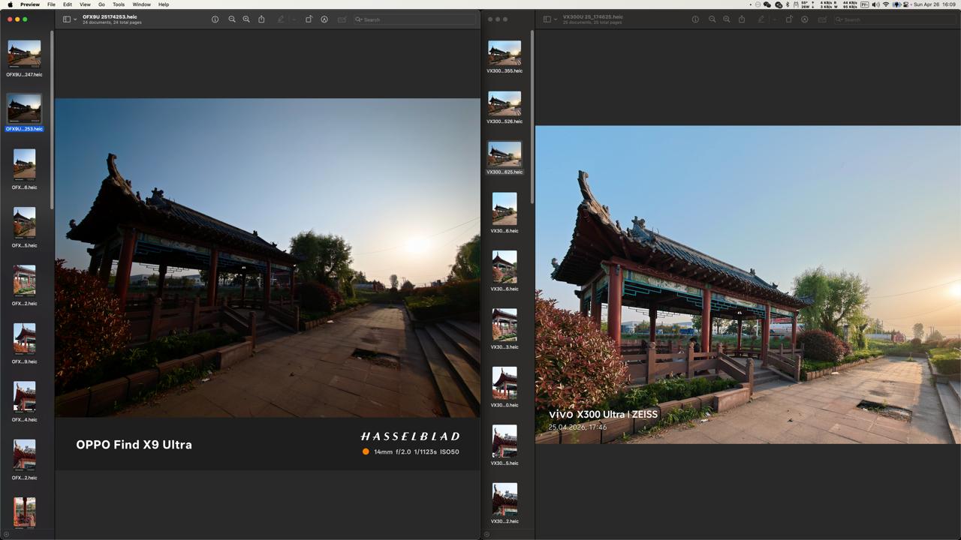Image resolution: width=961 pixels, height=540 pixels.
Task: Open WeChat icon in the menu bar
Action: (x=767, y=4)
